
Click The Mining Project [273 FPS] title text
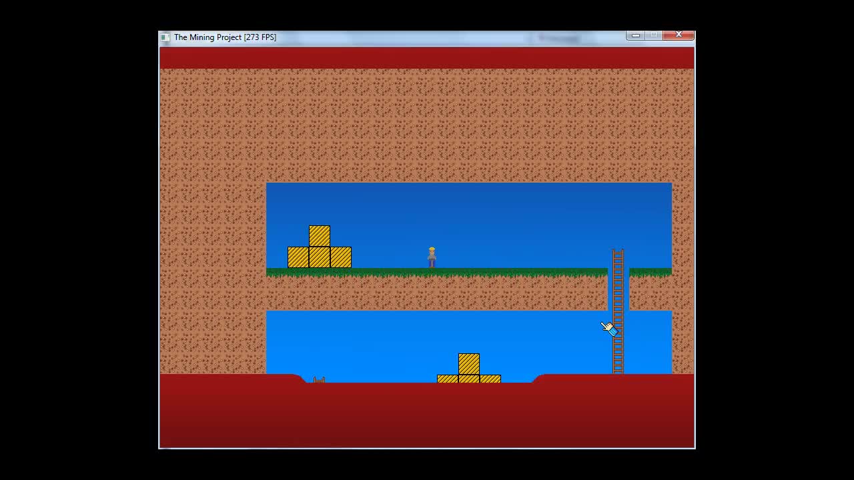(x=225, y=37)
